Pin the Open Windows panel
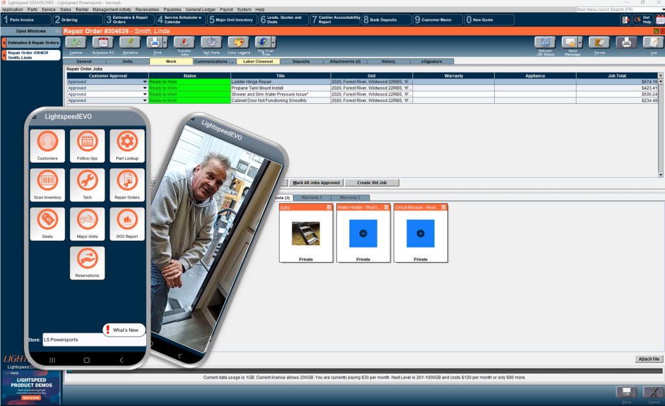The width and height of the screenshot is (665, 406). 57,31
